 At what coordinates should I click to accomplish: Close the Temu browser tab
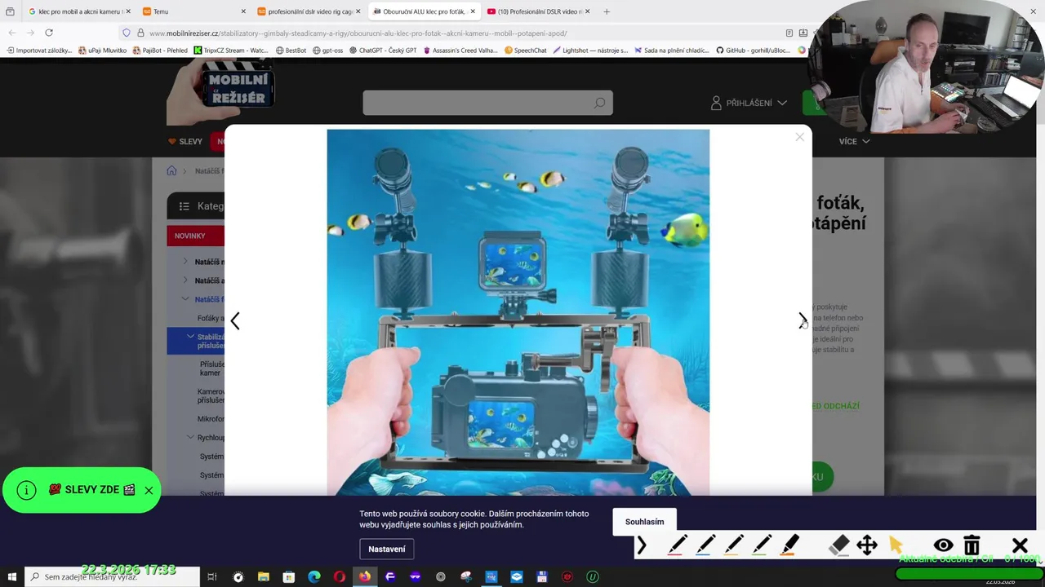(x=243, y=11)
